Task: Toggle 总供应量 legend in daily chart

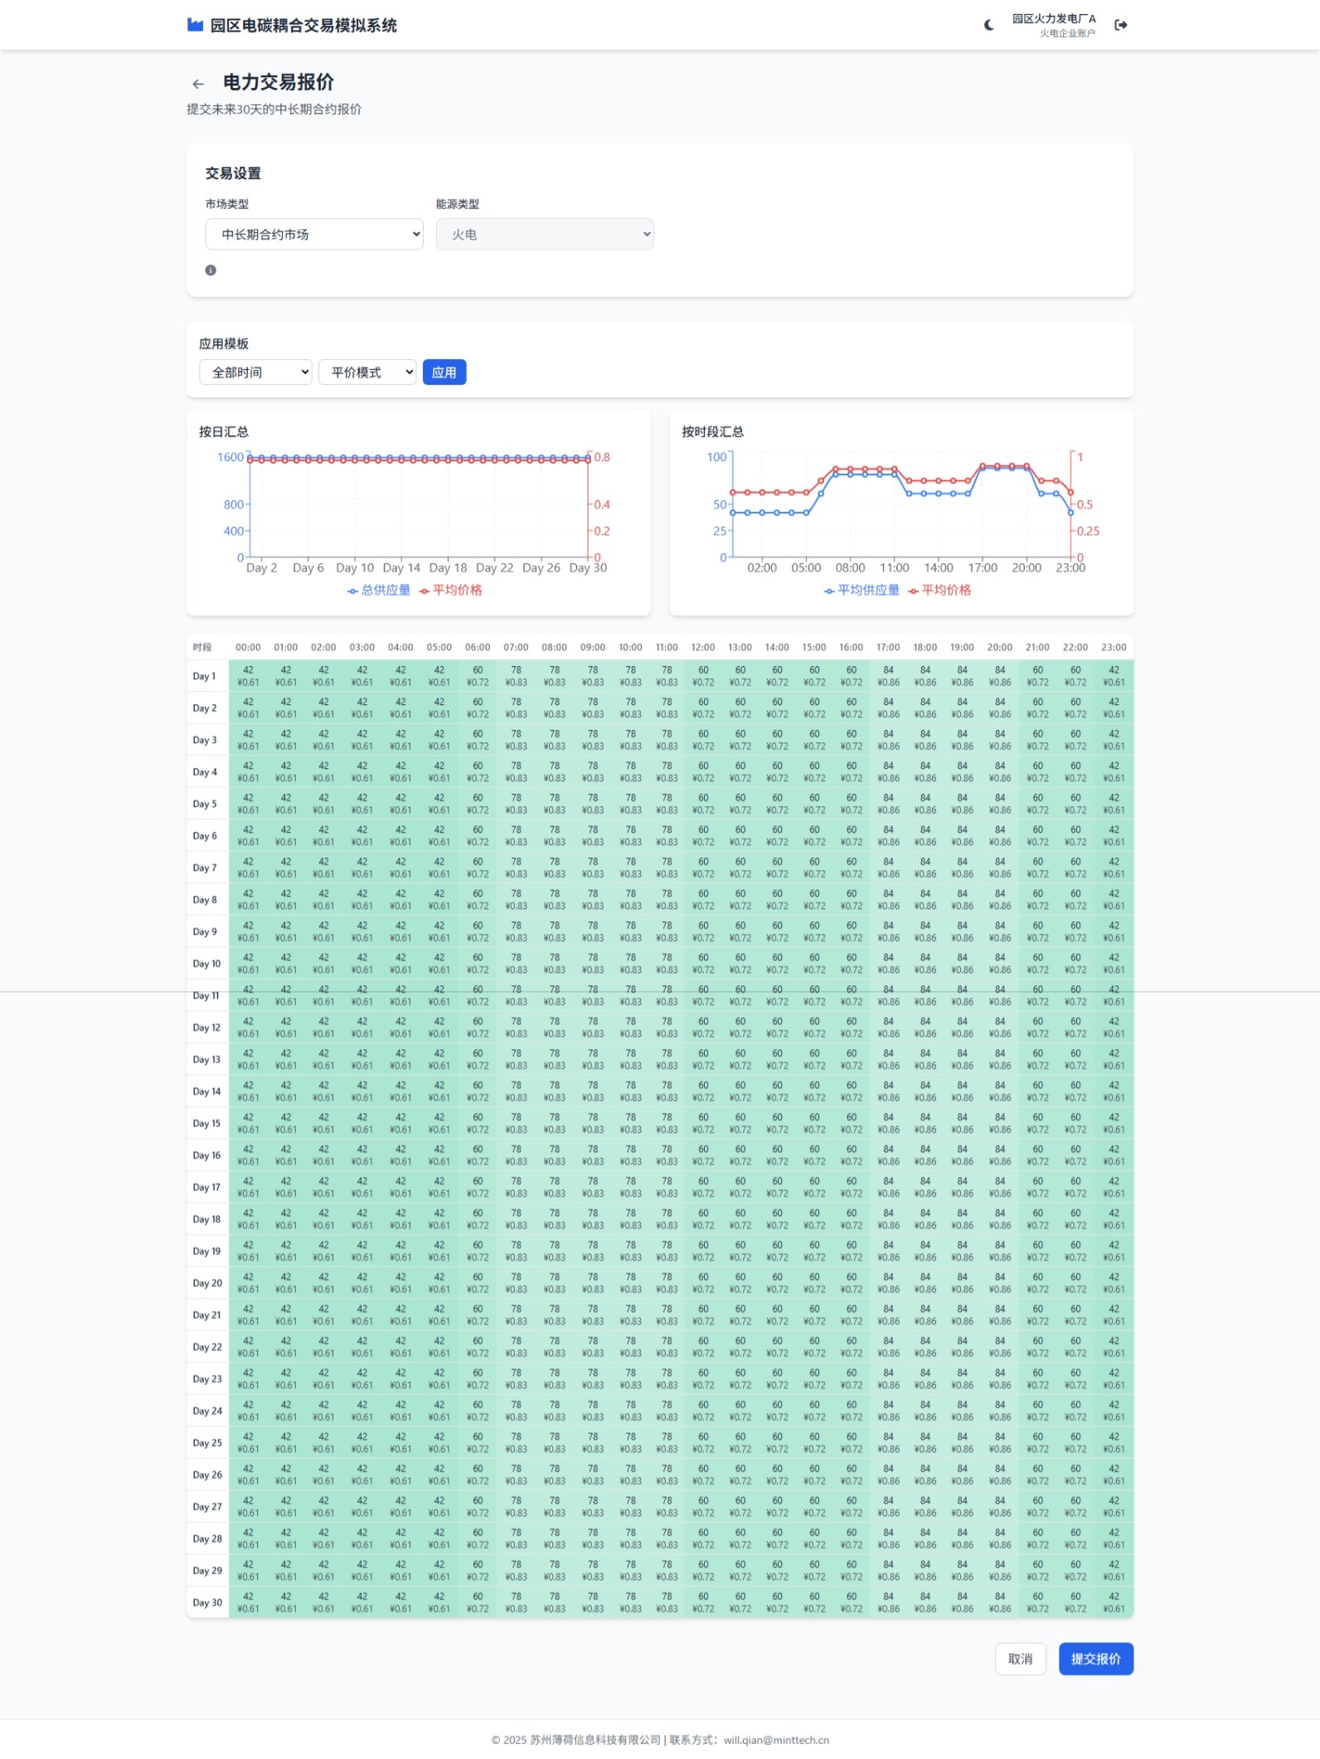Action: coord(380,590)
